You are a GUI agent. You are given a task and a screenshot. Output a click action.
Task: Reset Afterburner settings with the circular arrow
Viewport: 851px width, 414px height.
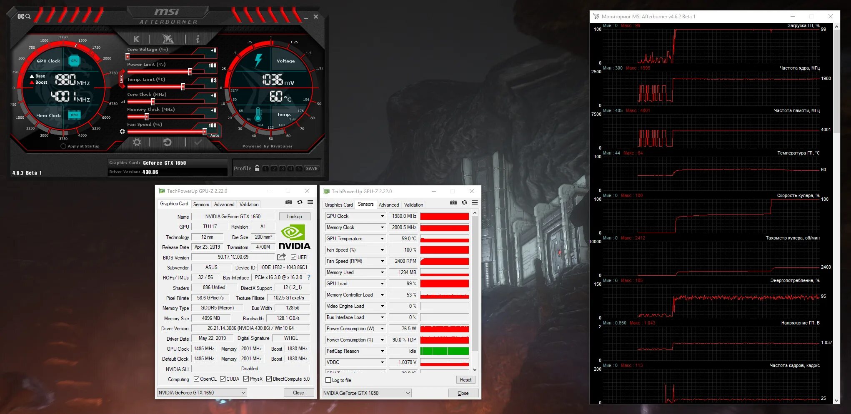coord(167,142)
